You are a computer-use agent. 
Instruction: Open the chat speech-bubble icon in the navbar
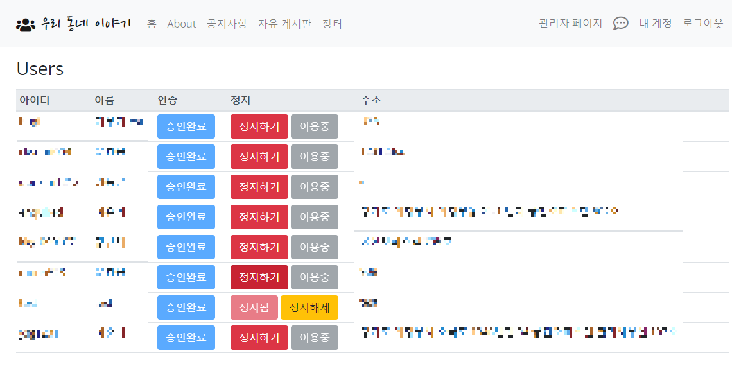[620, 23]
